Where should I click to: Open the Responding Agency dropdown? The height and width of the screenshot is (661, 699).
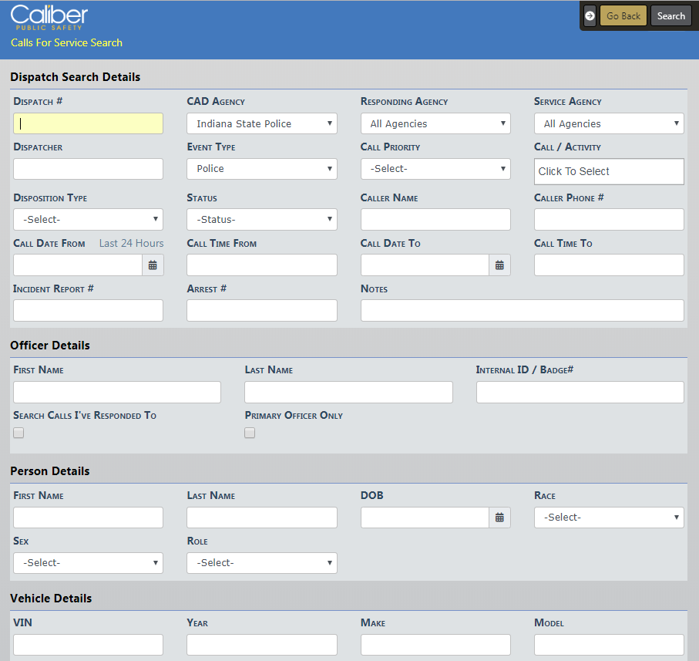435,123
